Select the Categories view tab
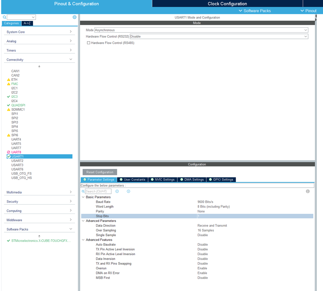The height and width of the screenshot is (291, 323). coord(11,23)
